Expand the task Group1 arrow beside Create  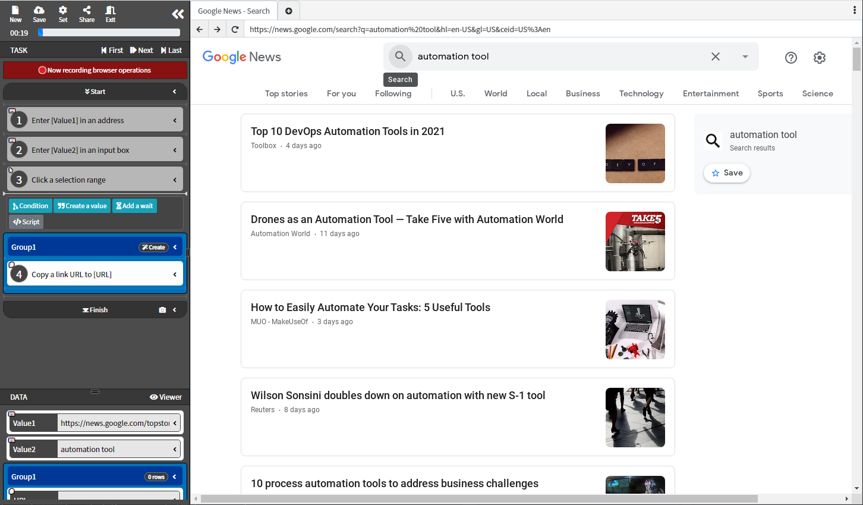175,247
